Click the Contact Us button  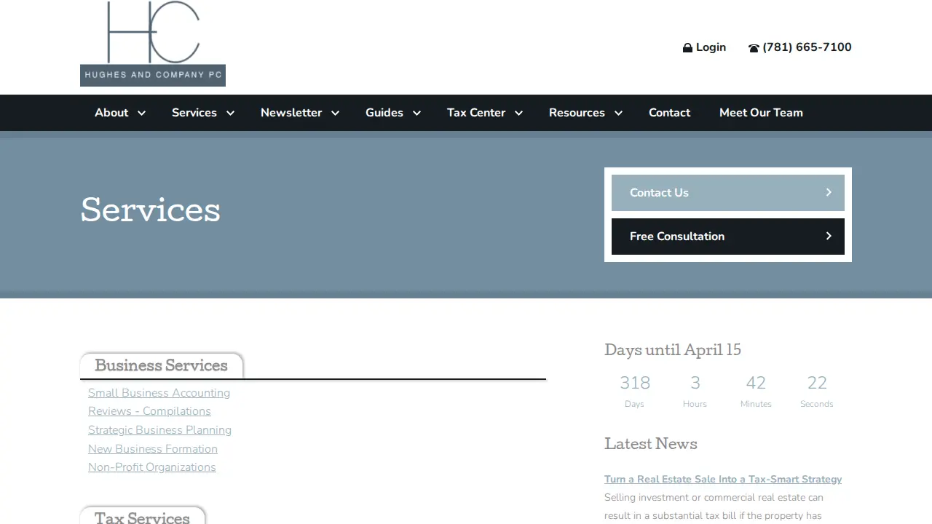[728, 193]
